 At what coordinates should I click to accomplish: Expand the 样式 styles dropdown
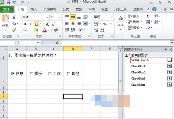(121, 29)
